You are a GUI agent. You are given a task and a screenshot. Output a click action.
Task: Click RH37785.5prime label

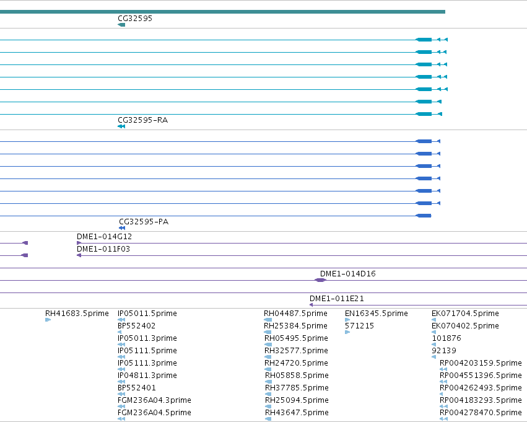pos(297,388)
